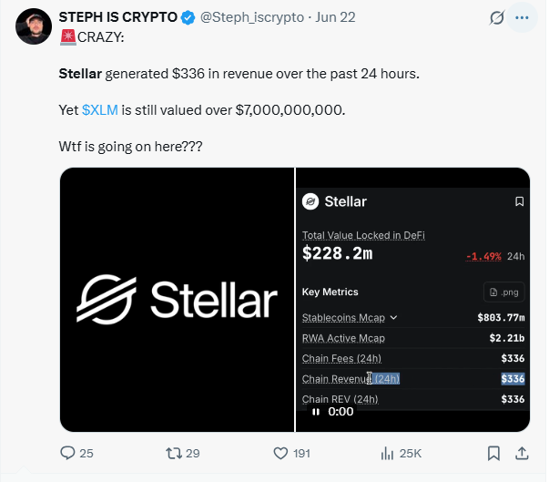Like the tweet with heart icon
Screen dimensions: 549x482
click(280, 453)
